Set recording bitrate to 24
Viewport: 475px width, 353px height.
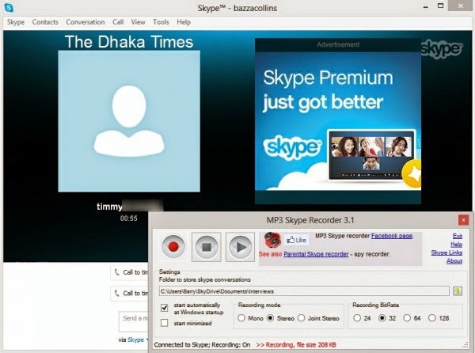[x=357, y=318]
